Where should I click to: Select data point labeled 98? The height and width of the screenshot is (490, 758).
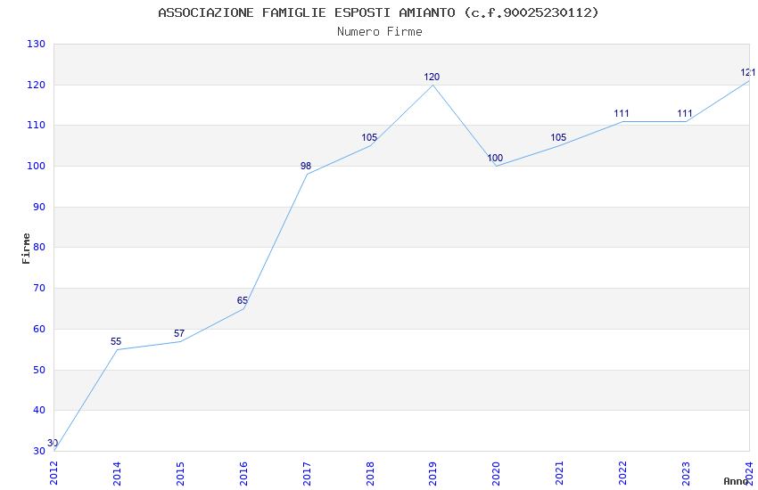306,166
